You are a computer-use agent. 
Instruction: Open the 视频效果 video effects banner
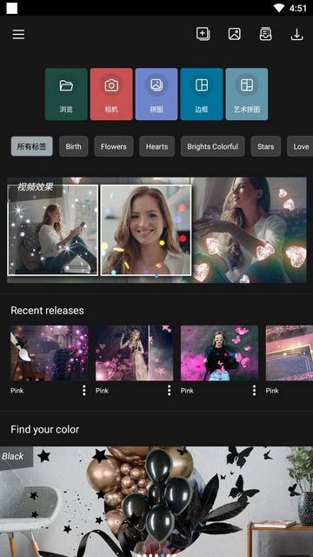(156, 230)
